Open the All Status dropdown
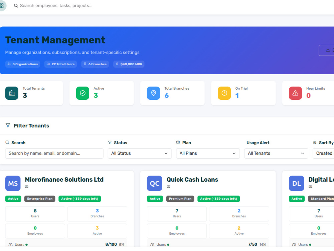This screenshot has width=334, height=251. (140, 154)
